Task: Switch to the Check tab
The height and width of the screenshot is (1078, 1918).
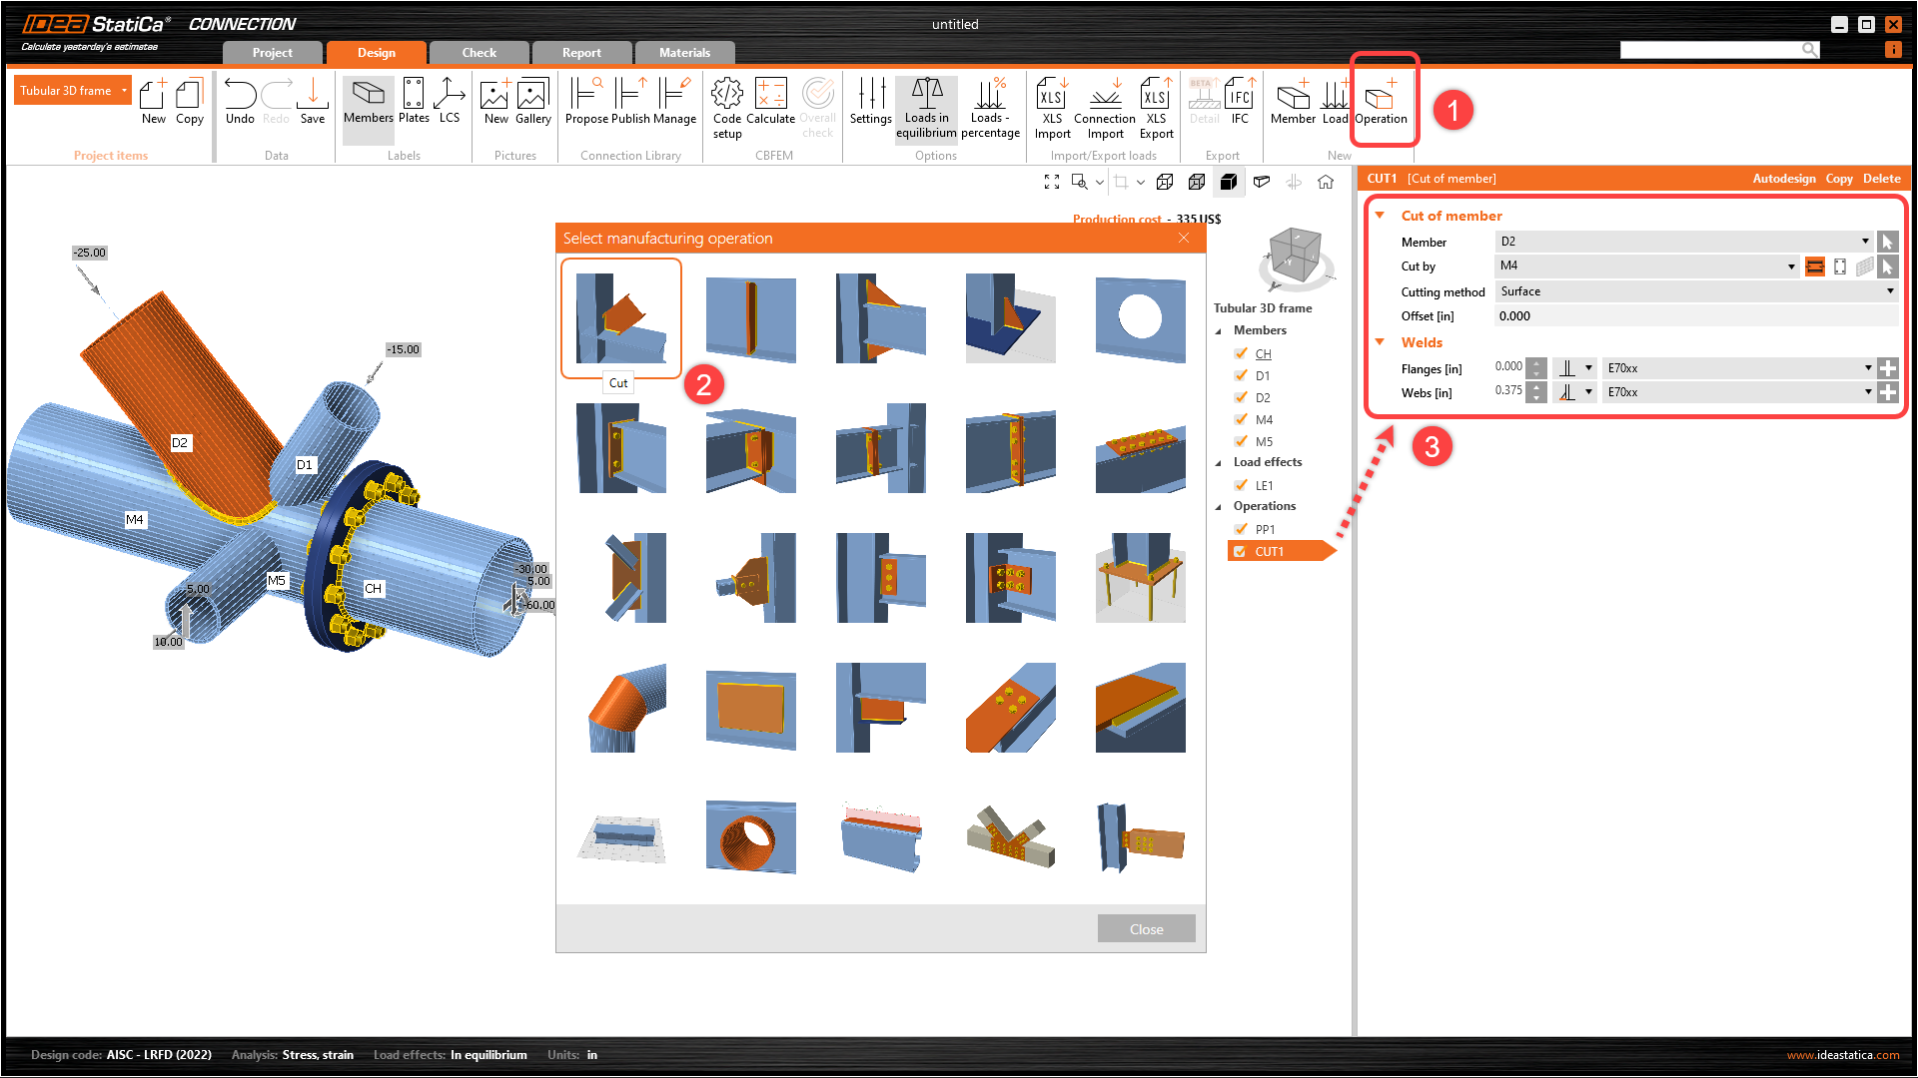Action: (x=479, y=53)
